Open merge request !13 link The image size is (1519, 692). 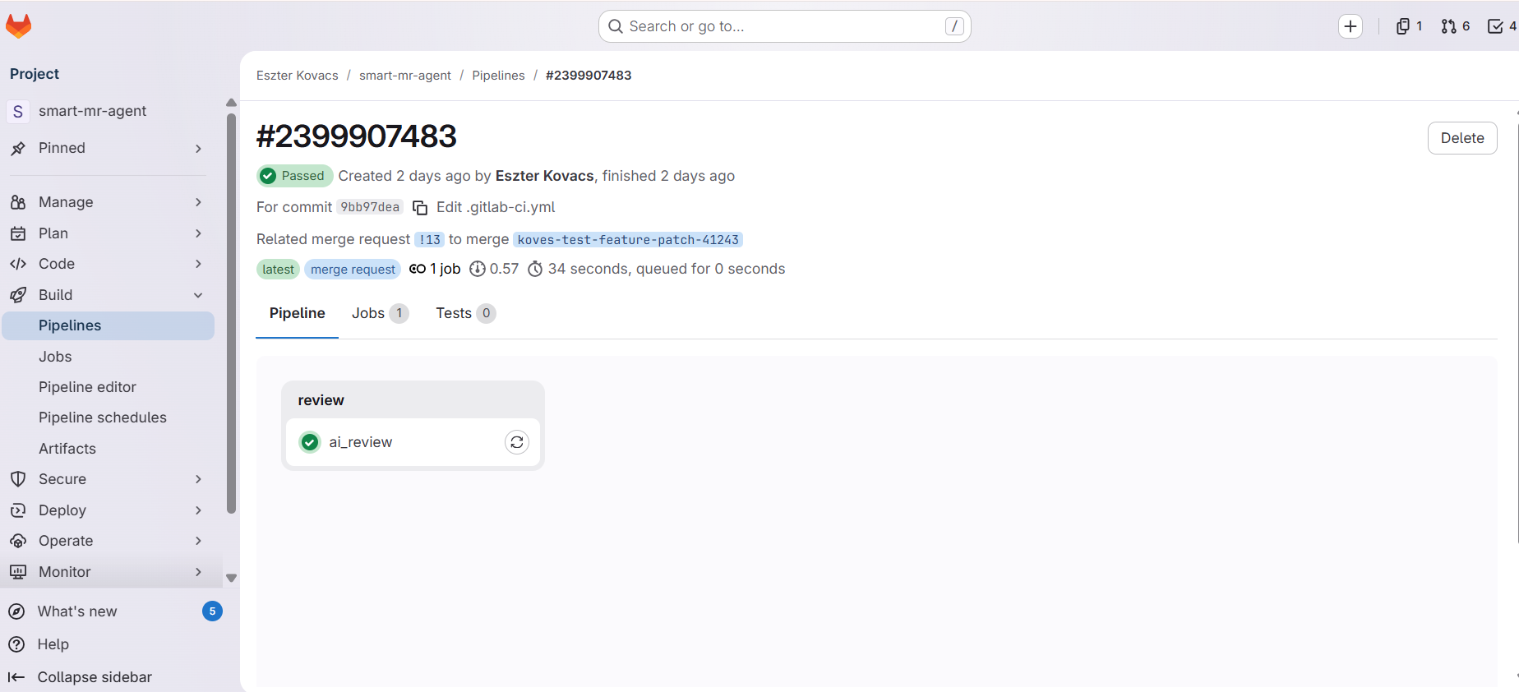(x=429, y=240)
